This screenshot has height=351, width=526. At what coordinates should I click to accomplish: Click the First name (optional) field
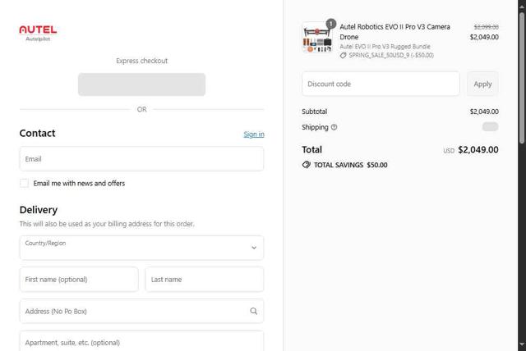click(79, 280)
